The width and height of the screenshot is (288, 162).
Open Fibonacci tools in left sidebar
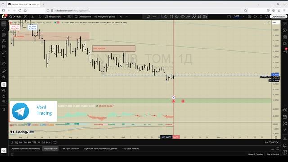(4, 35)
